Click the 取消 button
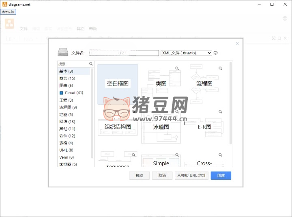292x217 pixels. pos(162,176)
